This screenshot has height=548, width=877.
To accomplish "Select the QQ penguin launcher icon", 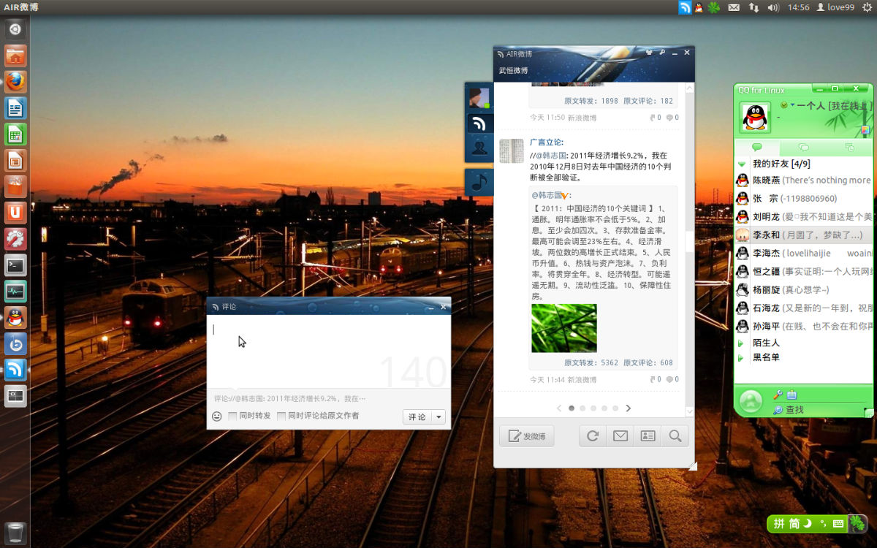I will pyautogui.click(x=16, y=318).
